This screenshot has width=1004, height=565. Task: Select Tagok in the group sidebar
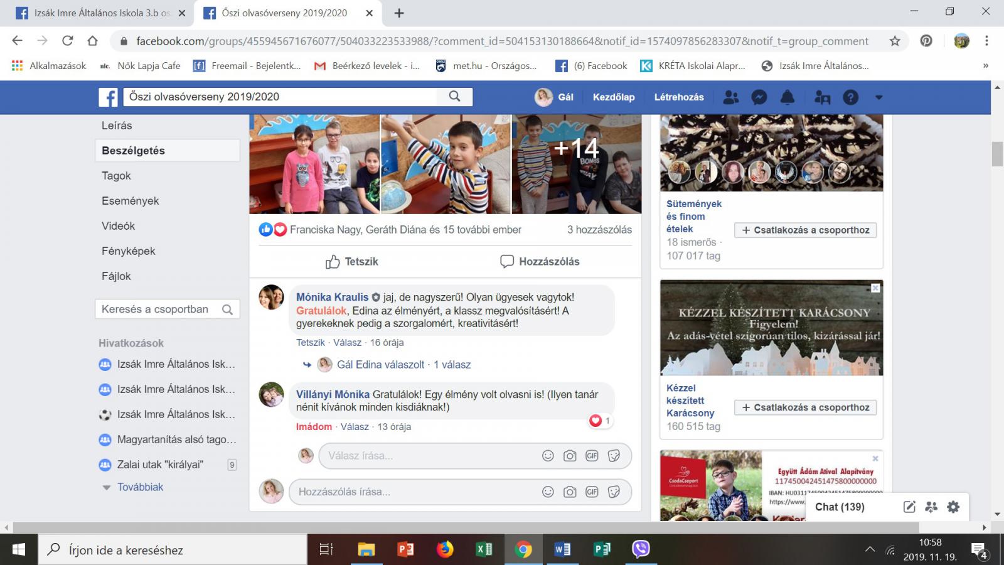[x=117, y=176]
